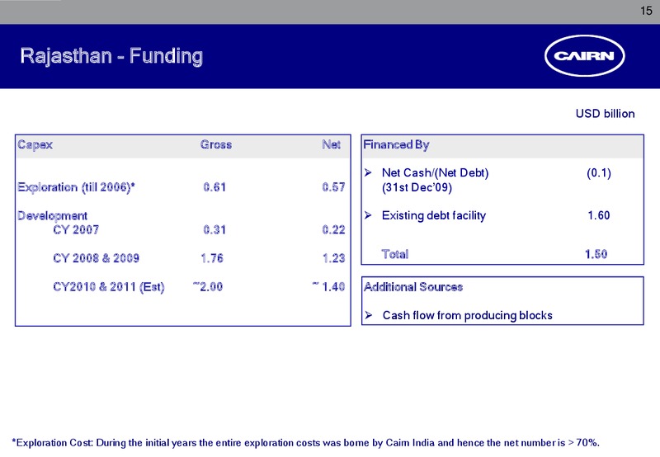Click the arrow bullet before Existing debt facility

tap(368, 215)
